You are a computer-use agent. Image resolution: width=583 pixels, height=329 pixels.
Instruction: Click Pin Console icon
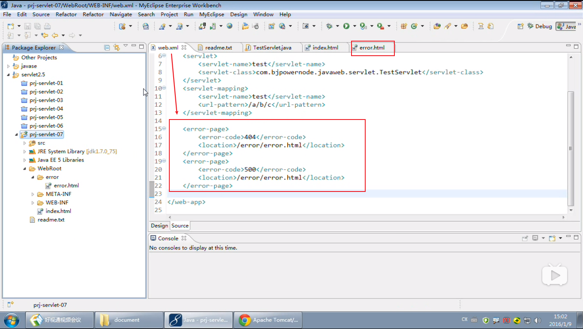(525, 238)
